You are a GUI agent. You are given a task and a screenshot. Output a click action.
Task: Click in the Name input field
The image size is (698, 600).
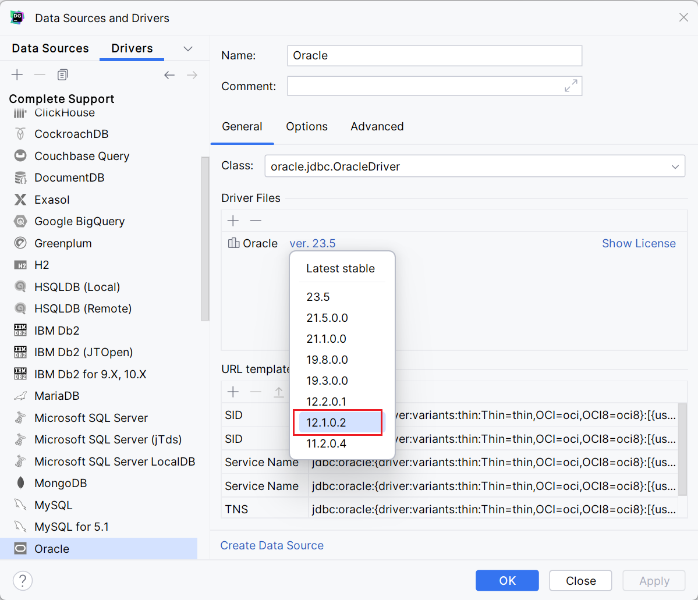pyautogui.click(x=434, y=56)
